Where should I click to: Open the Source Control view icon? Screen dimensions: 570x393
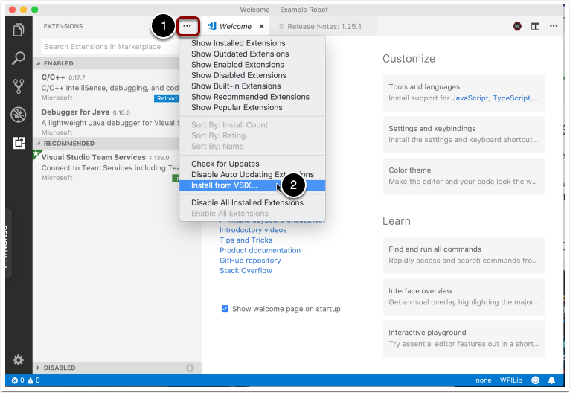pos(19,86)
